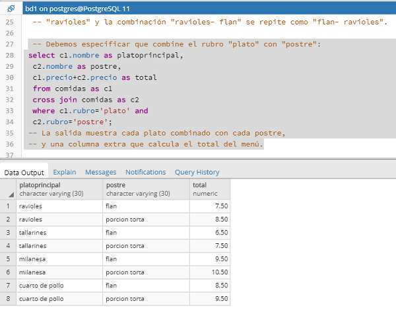This screenshot has height=312, width=396.
Task: Click line number 27 in the gutter
Action: [10, 44]
